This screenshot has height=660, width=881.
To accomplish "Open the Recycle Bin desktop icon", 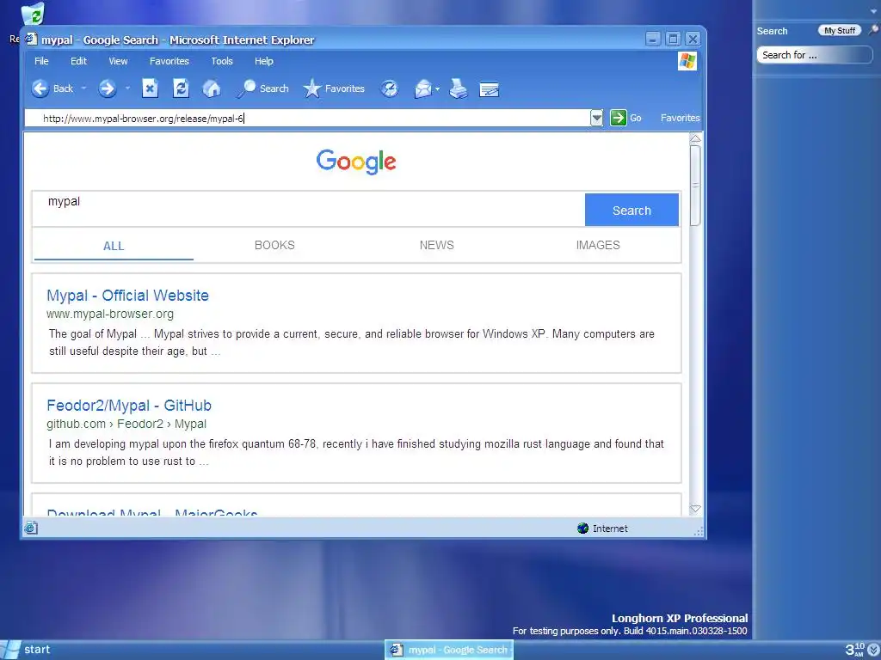I will tap(33, 14).
